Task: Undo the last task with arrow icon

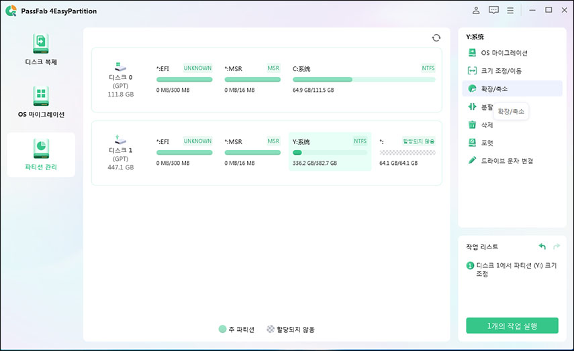Action: pos(542,247)
